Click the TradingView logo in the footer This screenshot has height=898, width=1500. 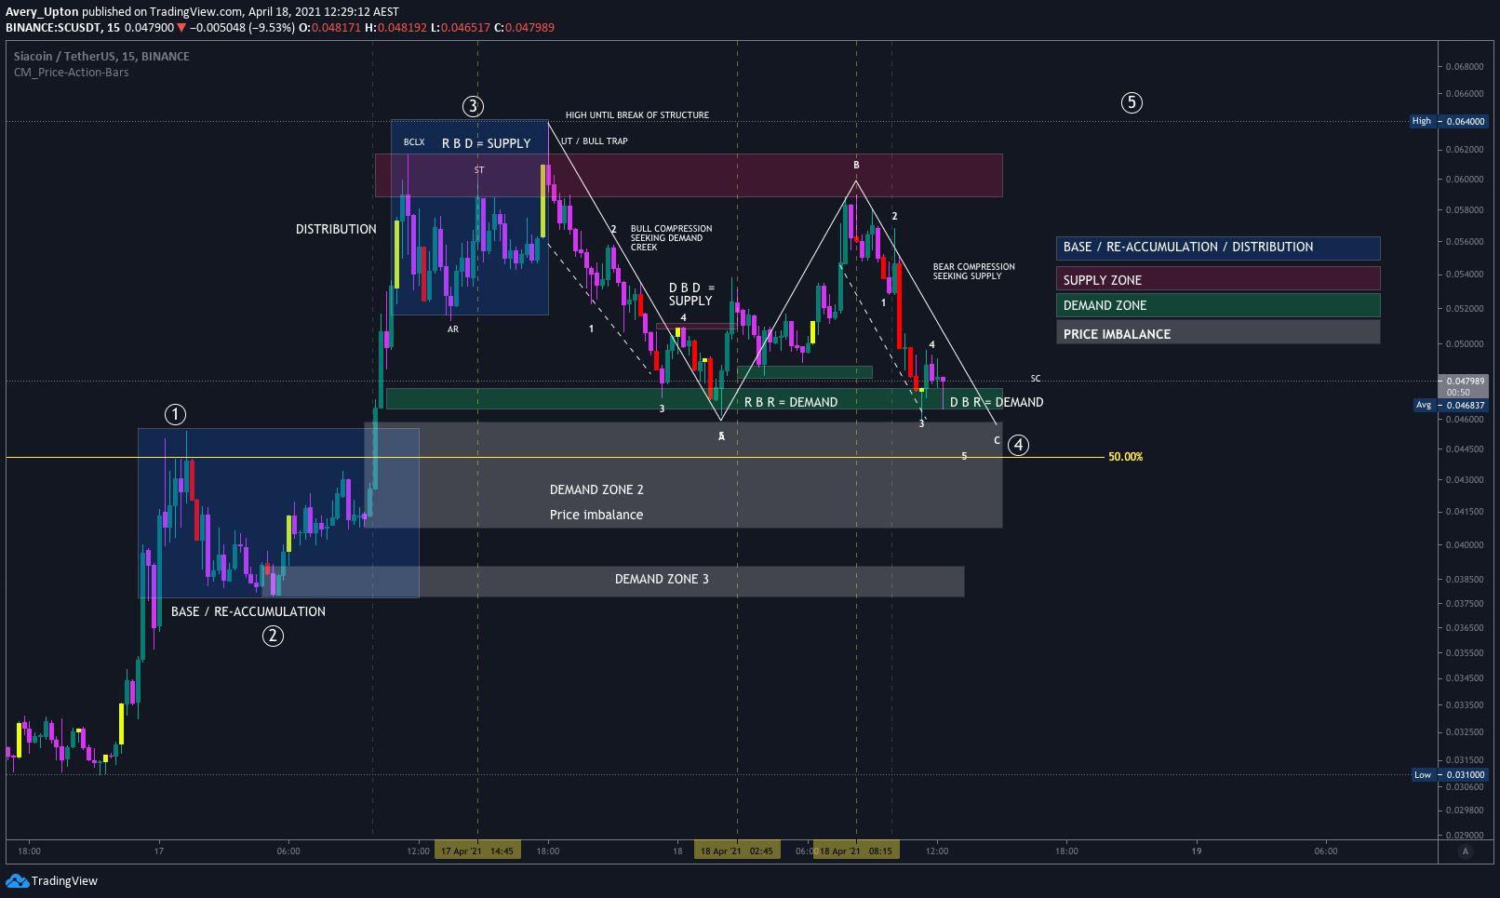coord(51,880)
